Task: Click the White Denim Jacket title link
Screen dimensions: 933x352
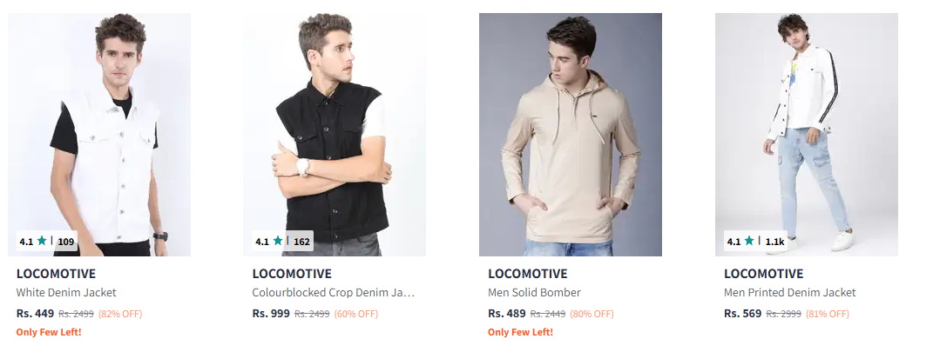Action: click(x=66, y=293)
